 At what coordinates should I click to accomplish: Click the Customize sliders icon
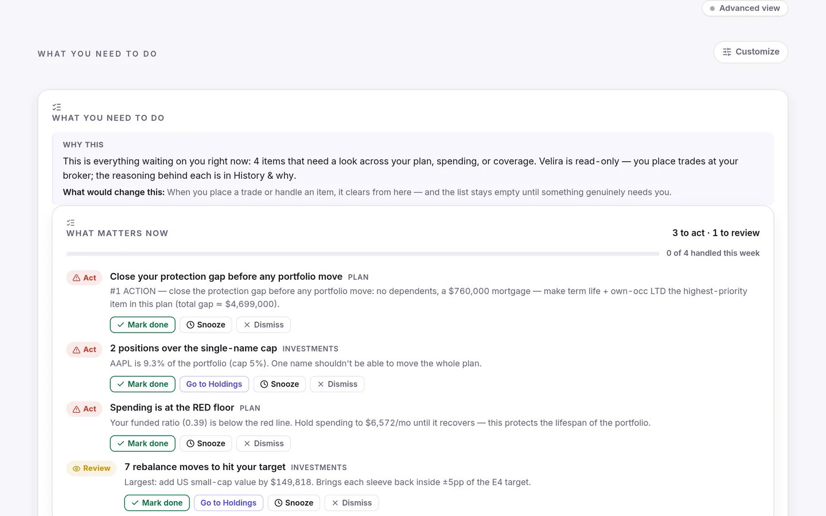click(x=727, y=52)
